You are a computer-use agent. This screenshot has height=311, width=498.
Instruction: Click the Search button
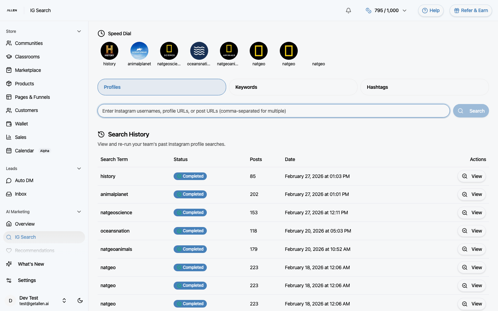[x=471, y=111]
